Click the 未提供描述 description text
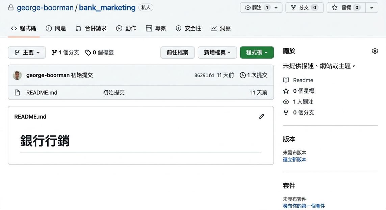 tap(319, 66)
